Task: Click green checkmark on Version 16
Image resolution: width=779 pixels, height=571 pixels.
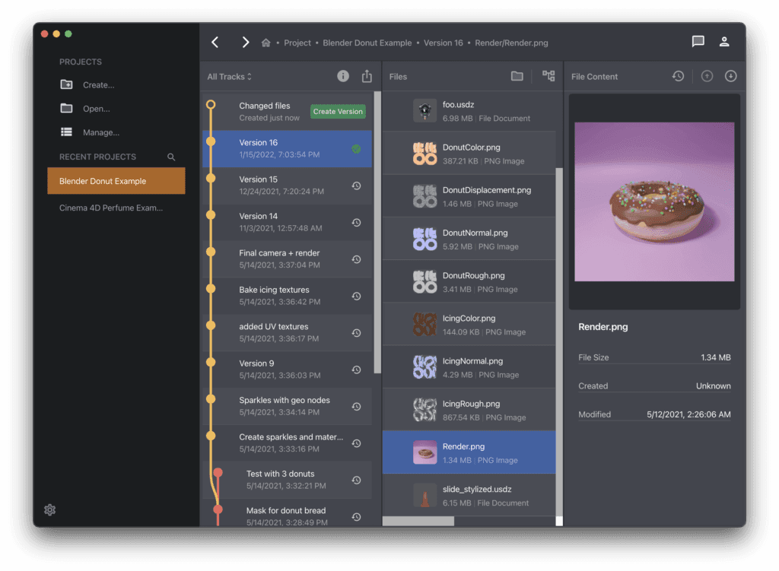Action: tap(356, 149)
